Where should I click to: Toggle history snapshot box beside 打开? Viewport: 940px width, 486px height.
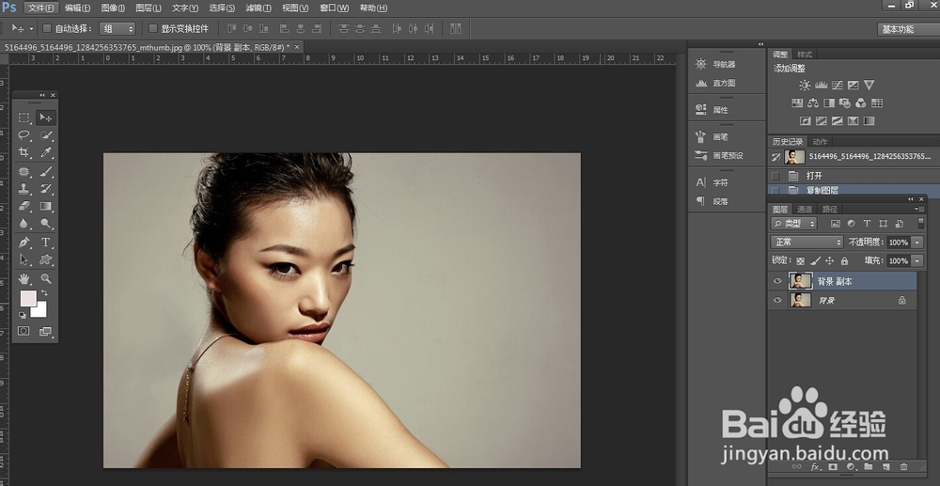[x=775, y=176]
